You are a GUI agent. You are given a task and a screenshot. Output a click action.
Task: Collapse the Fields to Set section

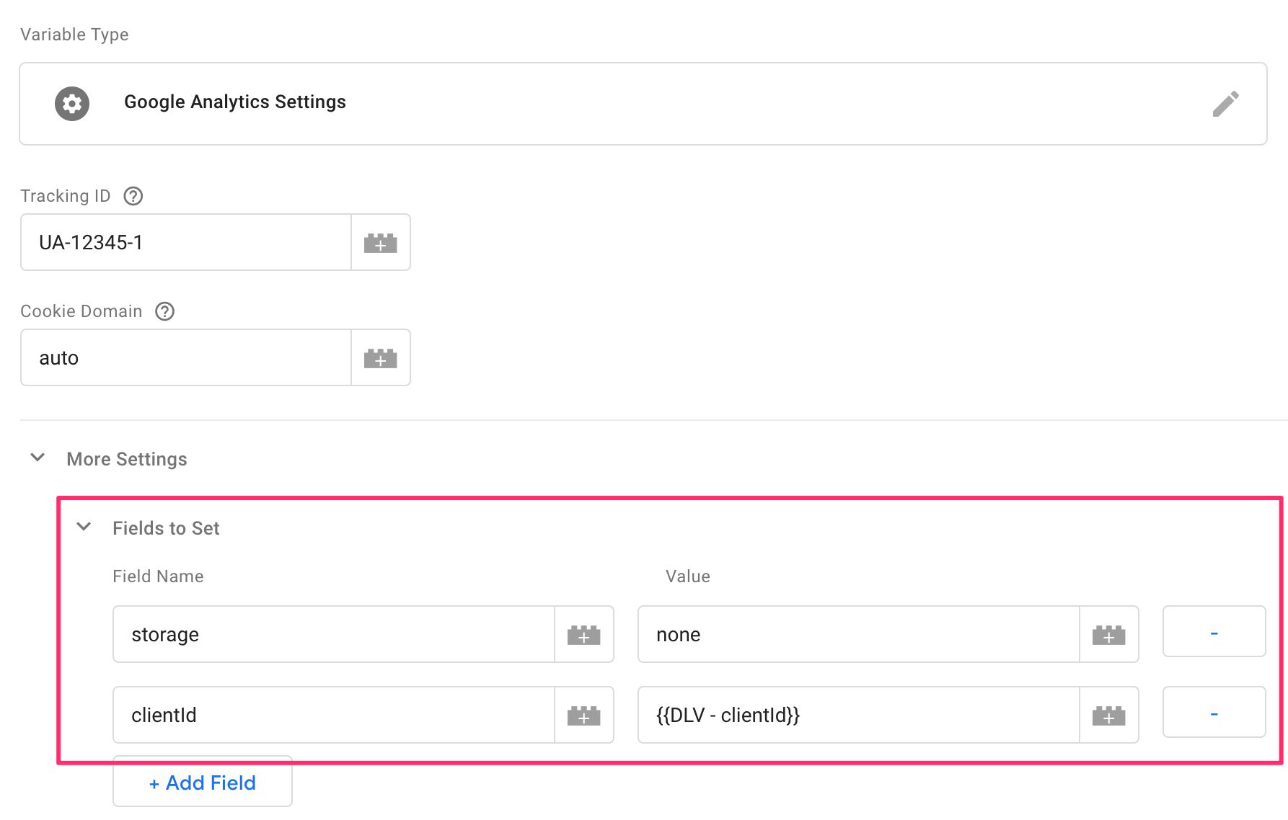[84, 527]
